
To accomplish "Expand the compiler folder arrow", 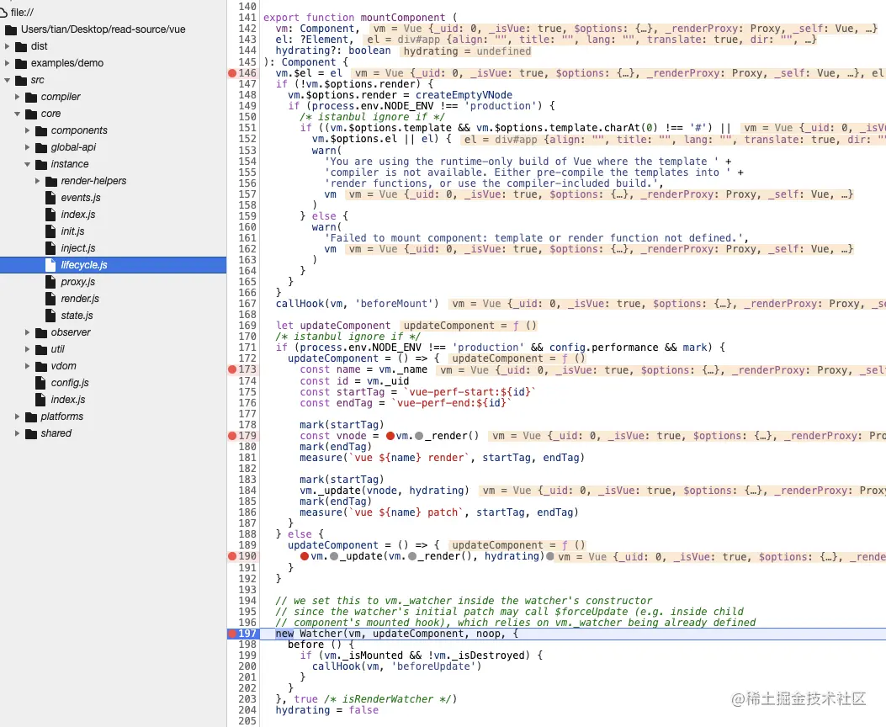I will click(18, 97).
